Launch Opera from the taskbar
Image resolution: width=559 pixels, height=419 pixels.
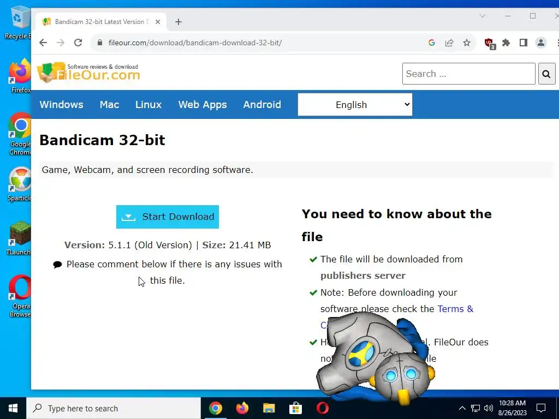click(322, 408)
